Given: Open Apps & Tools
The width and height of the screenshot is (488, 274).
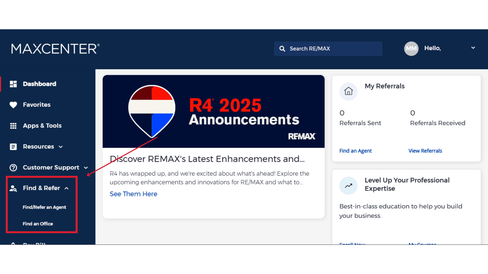Looking at the screenshot, I should click(x=42, y=126).
